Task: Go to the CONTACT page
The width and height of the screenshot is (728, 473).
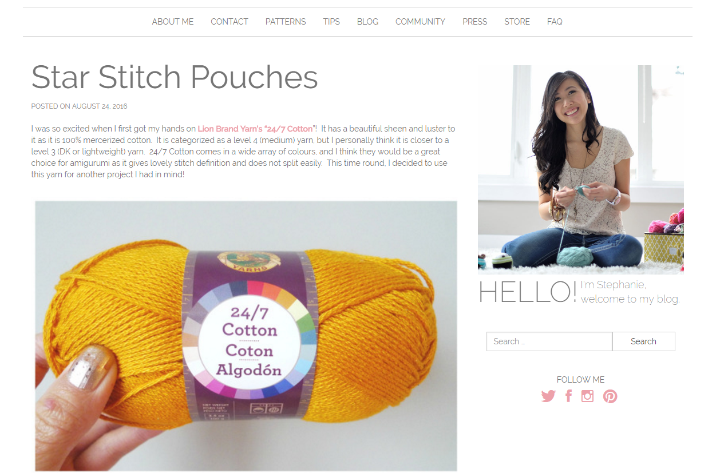Action: point(230,22)
